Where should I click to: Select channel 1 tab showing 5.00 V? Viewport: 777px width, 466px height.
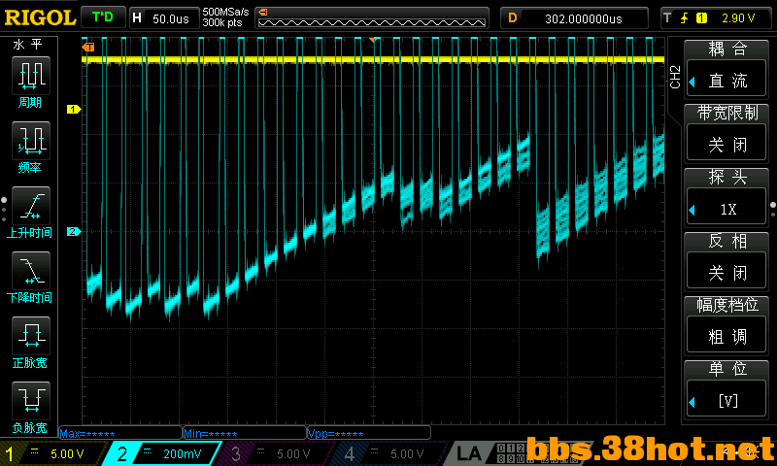coord(53,453)
